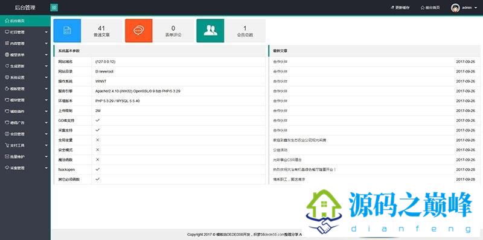483x240 pixels.
Task: Click the orange comment bubble tile icon
Action: pos(139,31)
